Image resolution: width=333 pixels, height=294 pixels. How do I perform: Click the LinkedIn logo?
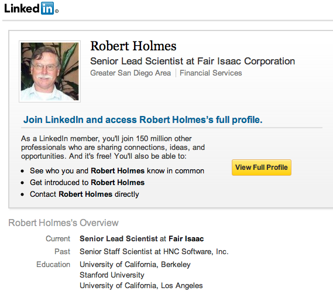31,8
